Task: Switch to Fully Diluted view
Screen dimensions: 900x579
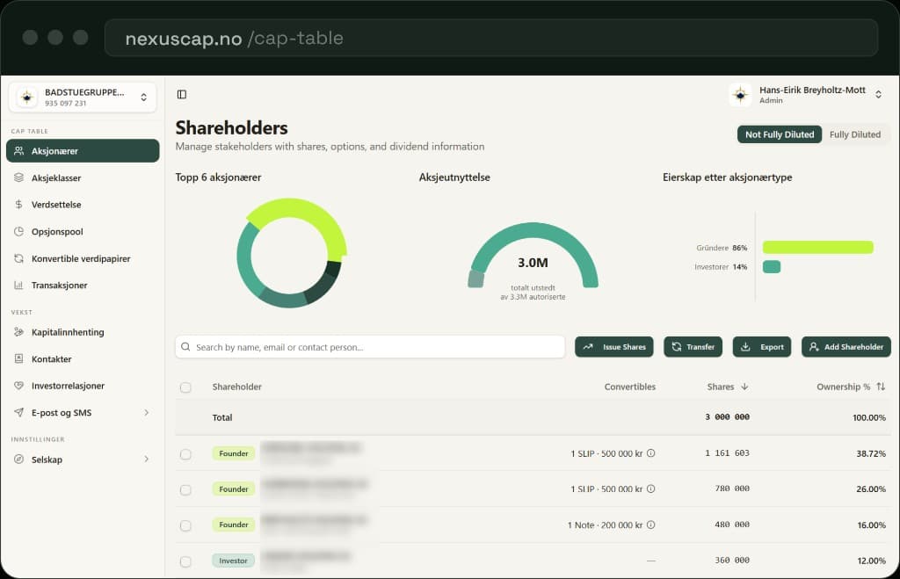Action: click(x=854, y=134)
